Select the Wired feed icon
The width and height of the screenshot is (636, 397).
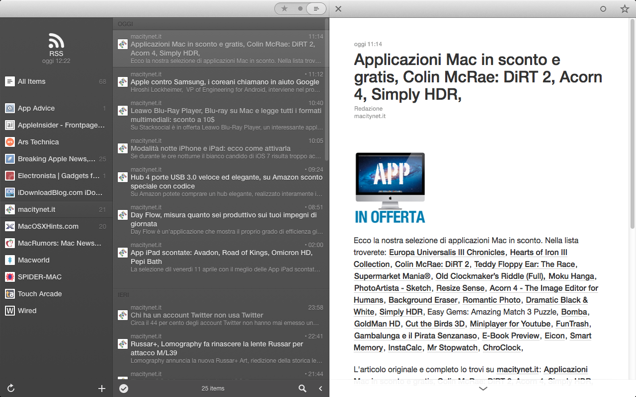click(9, 311)
